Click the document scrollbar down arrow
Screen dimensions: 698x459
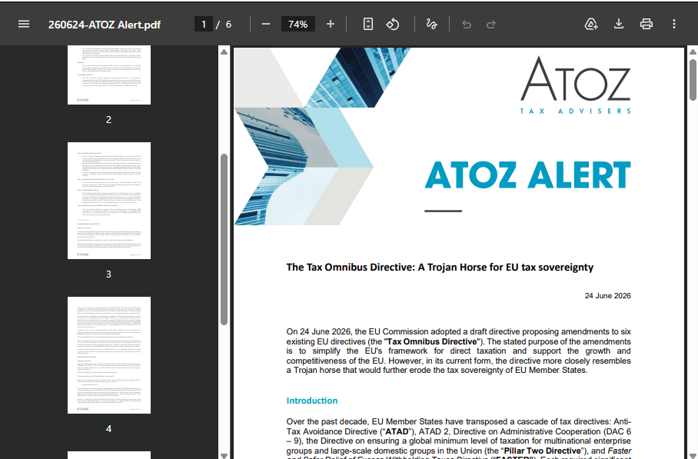[693, 455]
